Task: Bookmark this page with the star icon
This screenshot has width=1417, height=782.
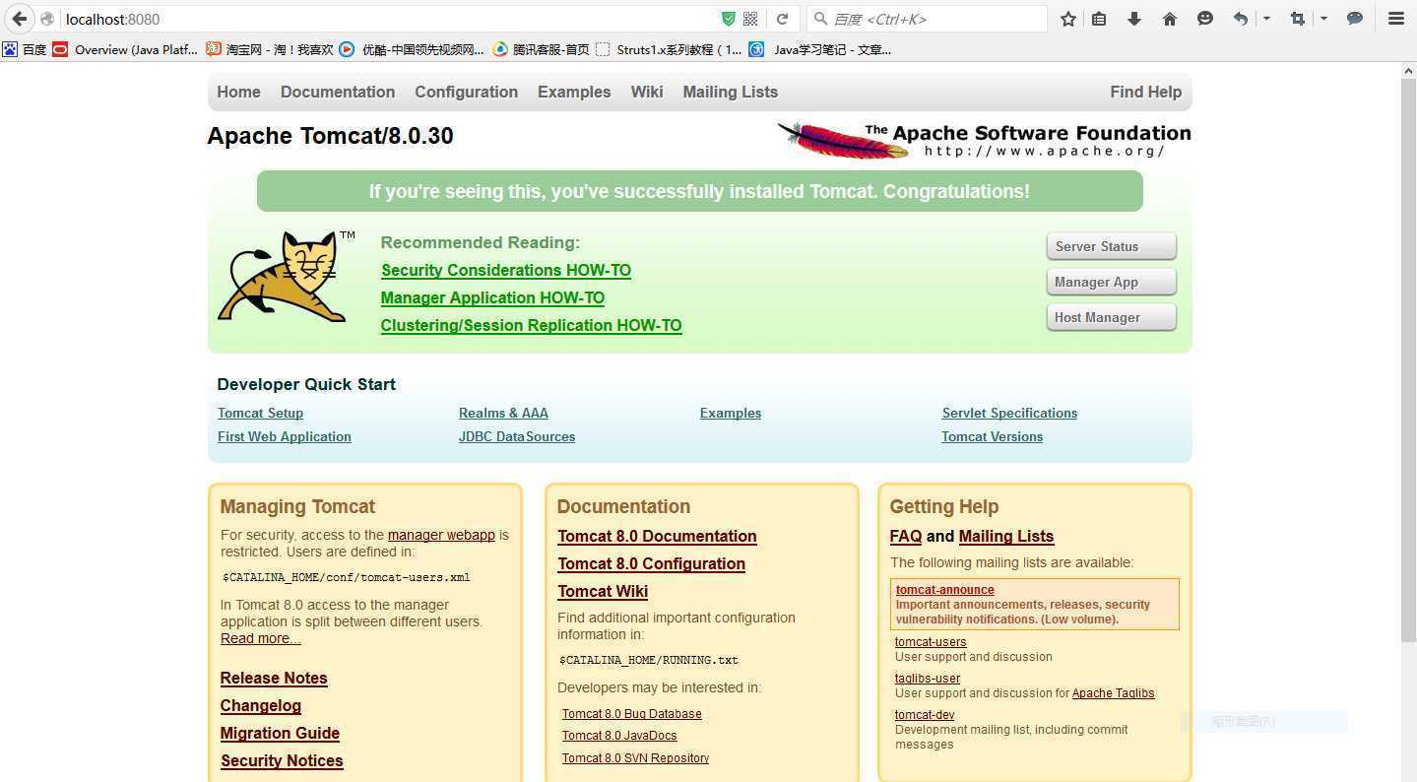Action: [1067, 19]
